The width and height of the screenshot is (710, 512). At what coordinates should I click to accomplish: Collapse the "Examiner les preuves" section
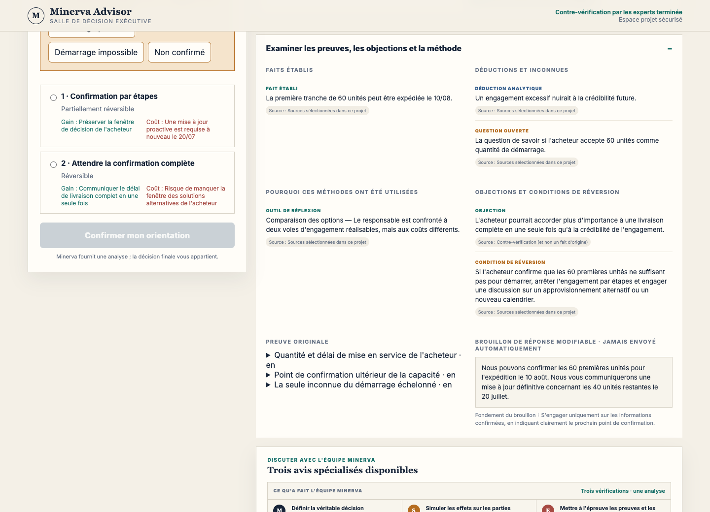point(670,49)
